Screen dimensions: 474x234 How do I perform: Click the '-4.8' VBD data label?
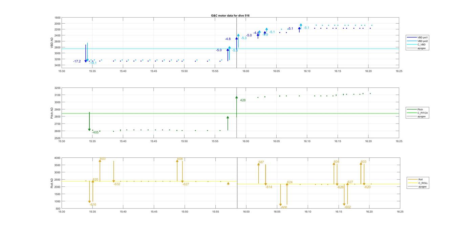(228, 39)
